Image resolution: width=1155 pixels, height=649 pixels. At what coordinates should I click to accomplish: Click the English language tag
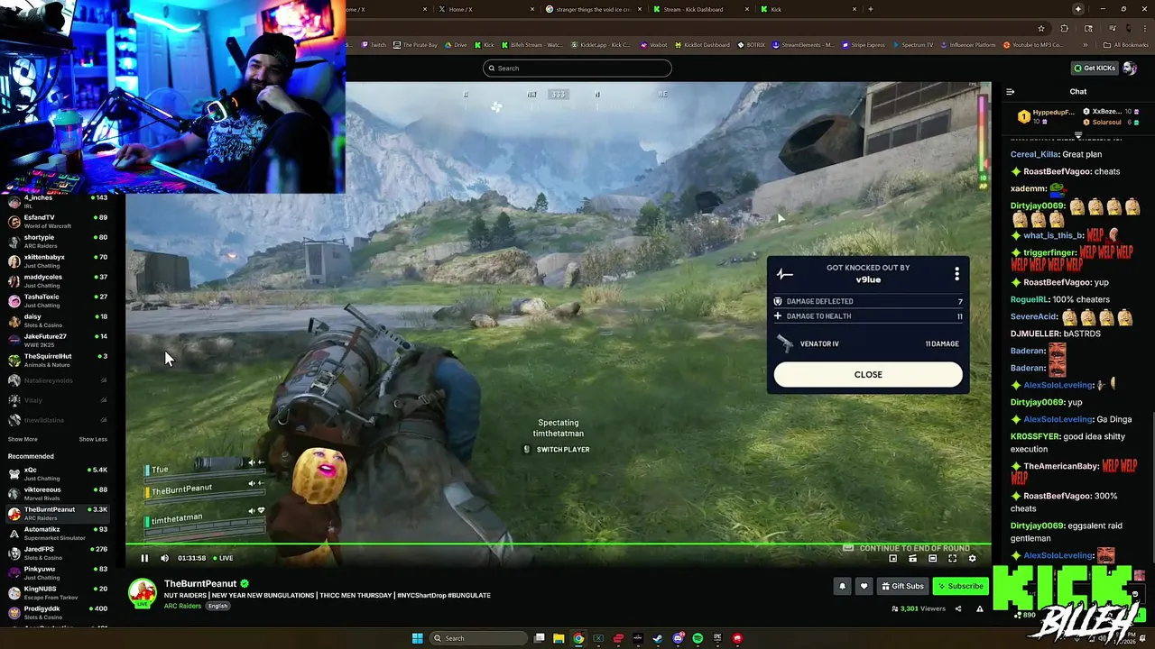pyautogui.click(x=217, y=607)
